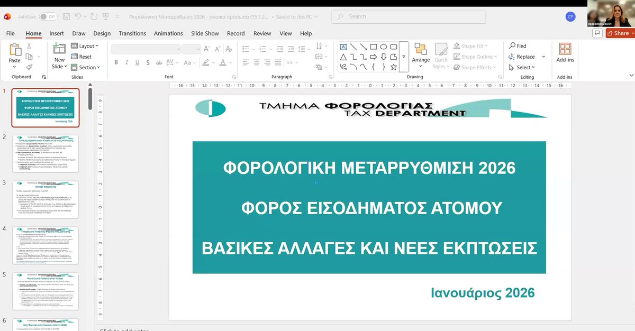Image resolution: width=635 pixels, height=331 pixels.
Task: Switch to the Insert tab
Action: tap(57, 33)
